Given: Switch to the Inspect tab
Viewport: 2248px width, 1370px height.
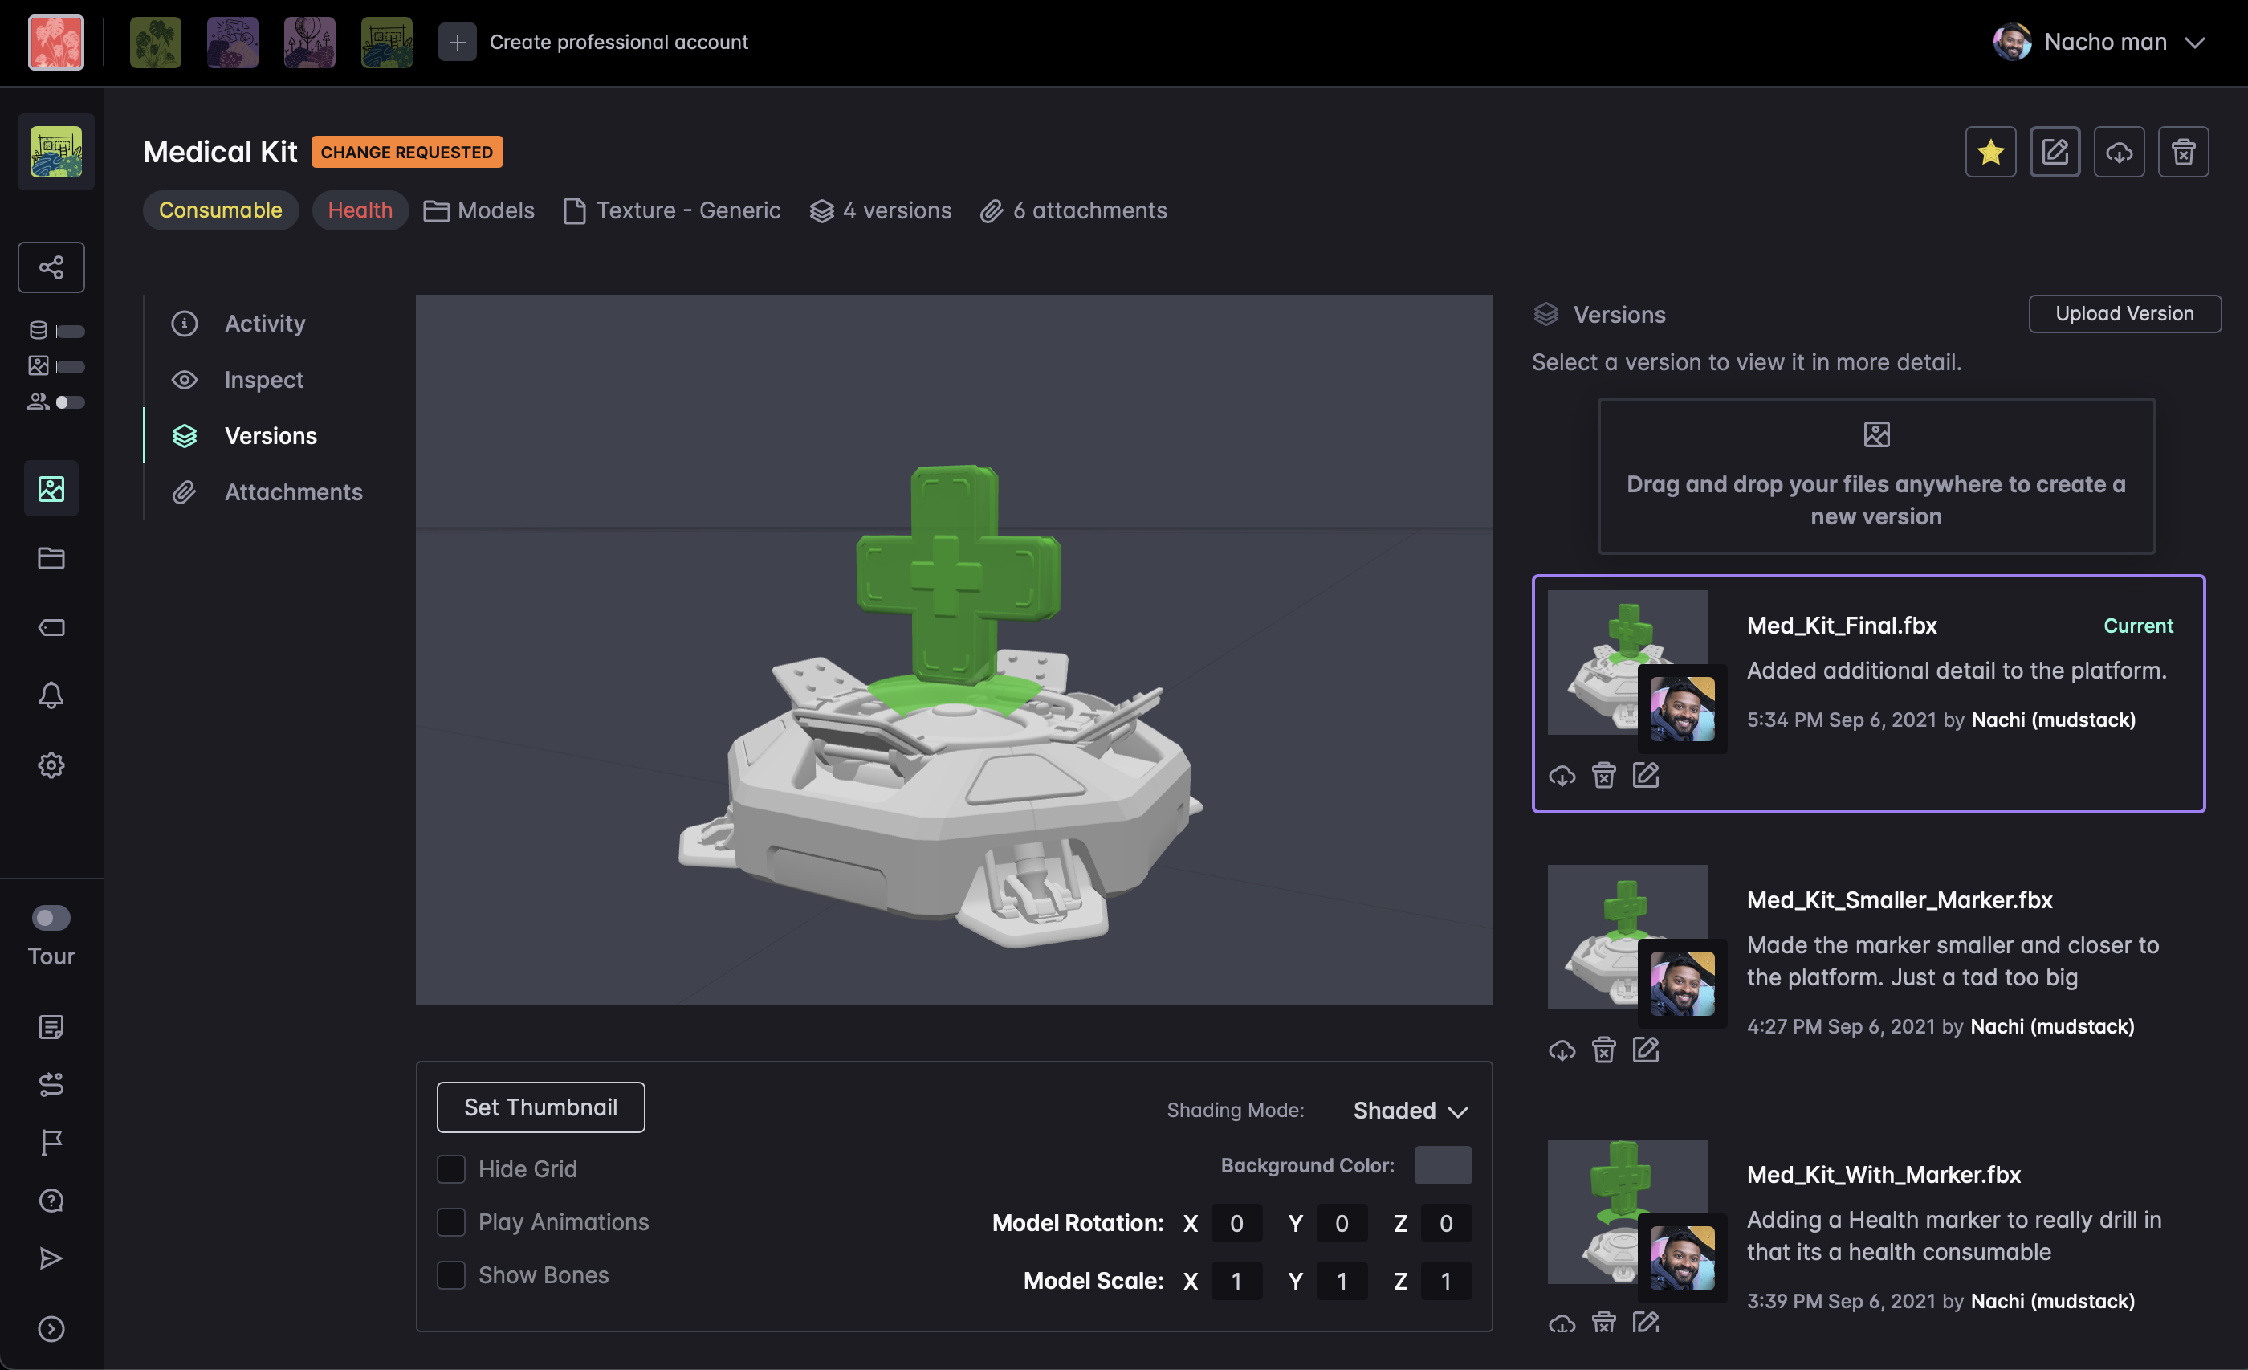Looking at the screenshot, I should pyautogui.click(x=263, y=380).
